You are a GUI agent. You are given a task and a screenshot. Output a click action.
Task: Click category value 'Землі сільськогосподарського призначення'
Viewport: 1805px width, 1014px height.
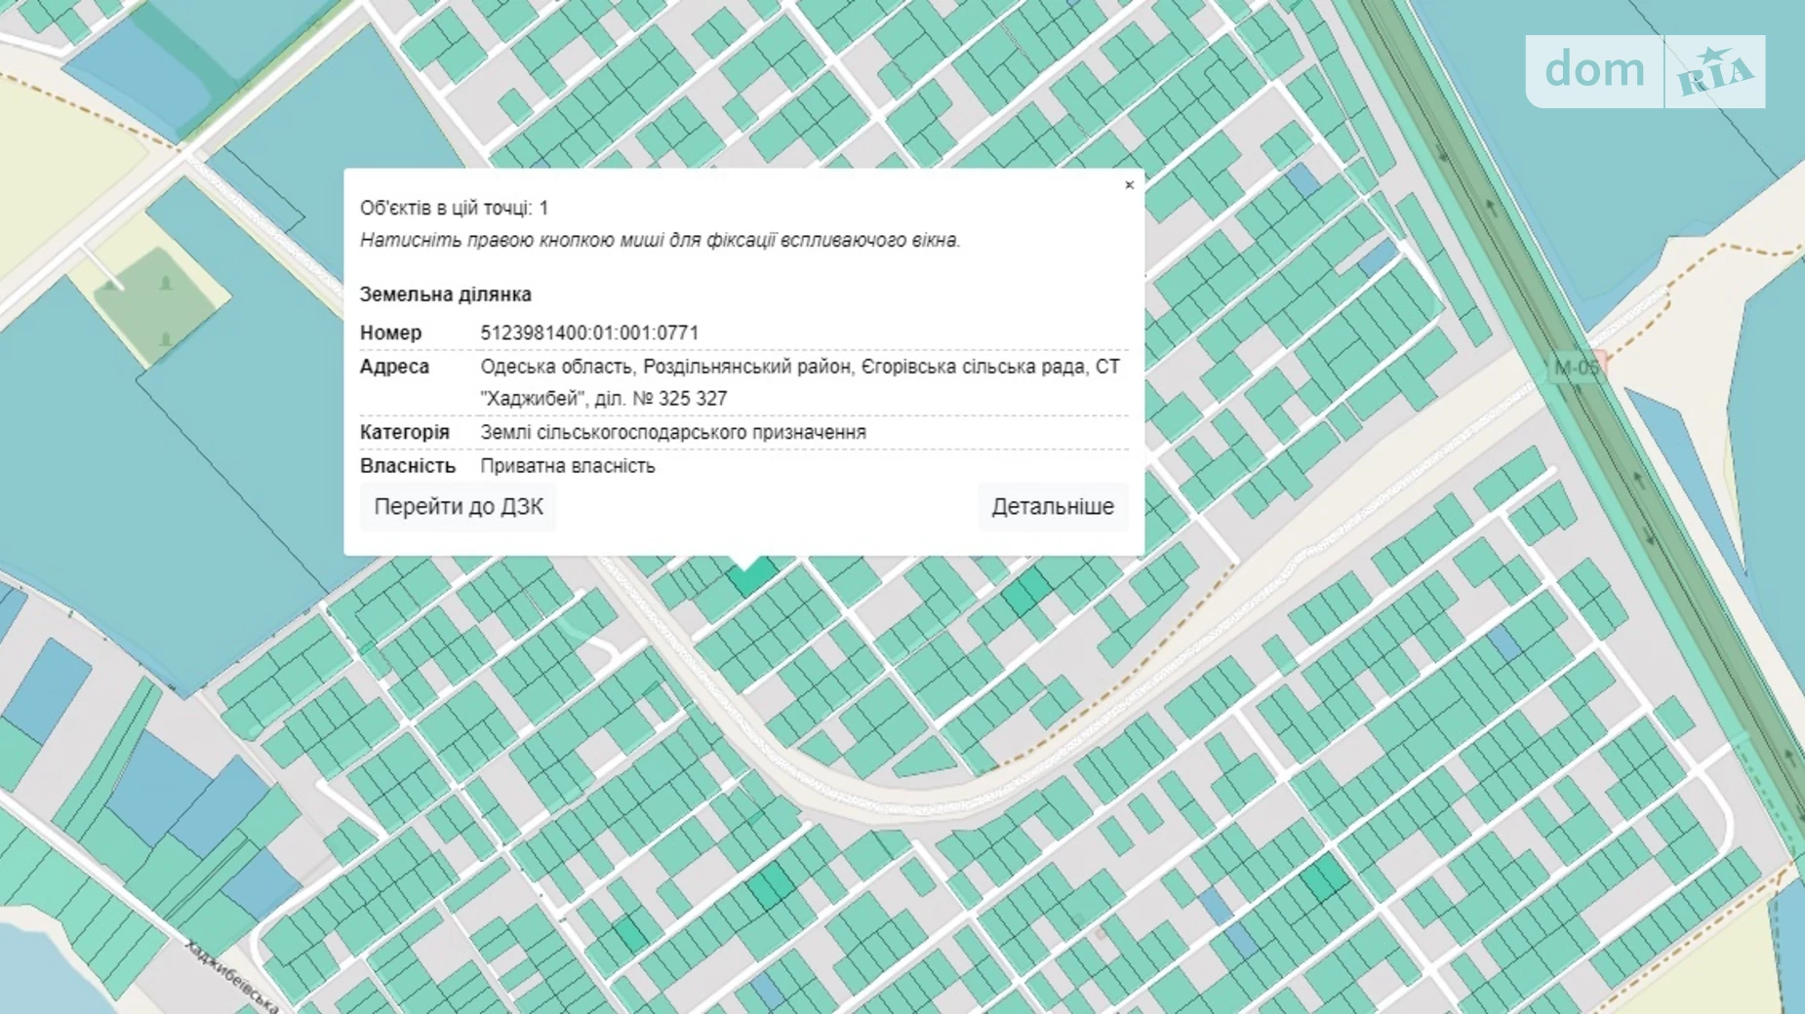coord(673,432)
